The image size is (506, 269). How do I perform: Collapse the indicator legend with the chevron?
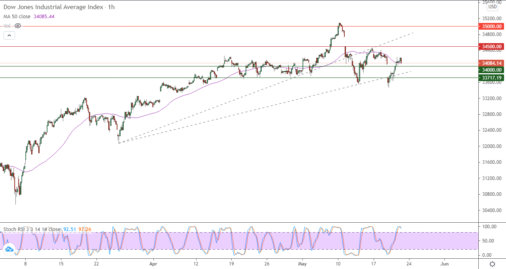pos(9,35)
